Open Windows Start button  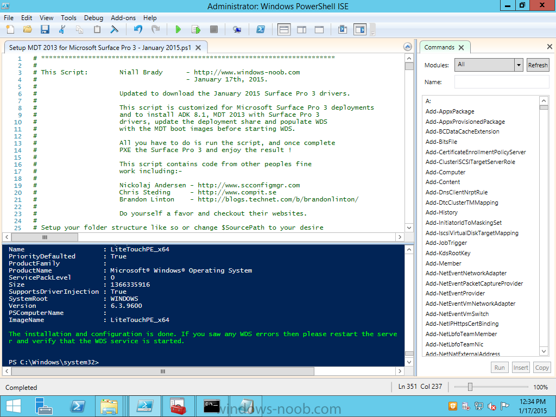point(14,406)
